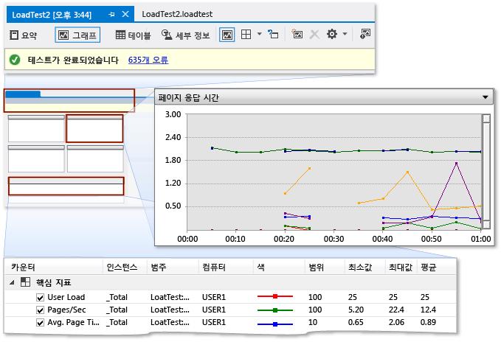Select the wide bottom legend panel thumbnail

66,186
